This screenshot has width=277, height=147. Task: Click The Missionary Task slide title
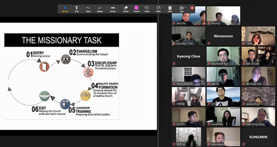(62, 40)
